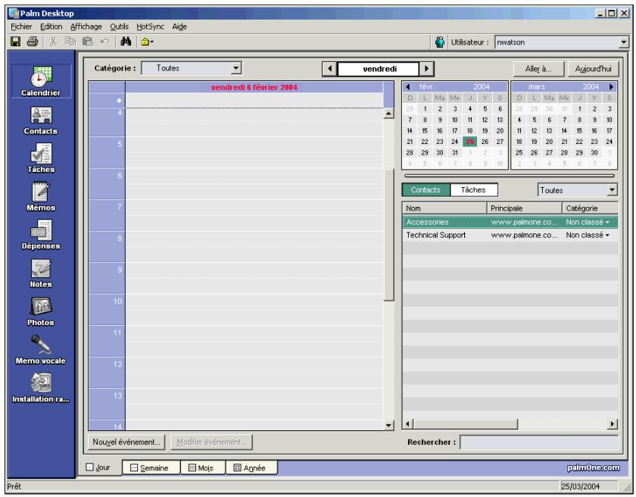Click the schedule scroll-up arrow
Screen dimensions: 636x497
388,114
